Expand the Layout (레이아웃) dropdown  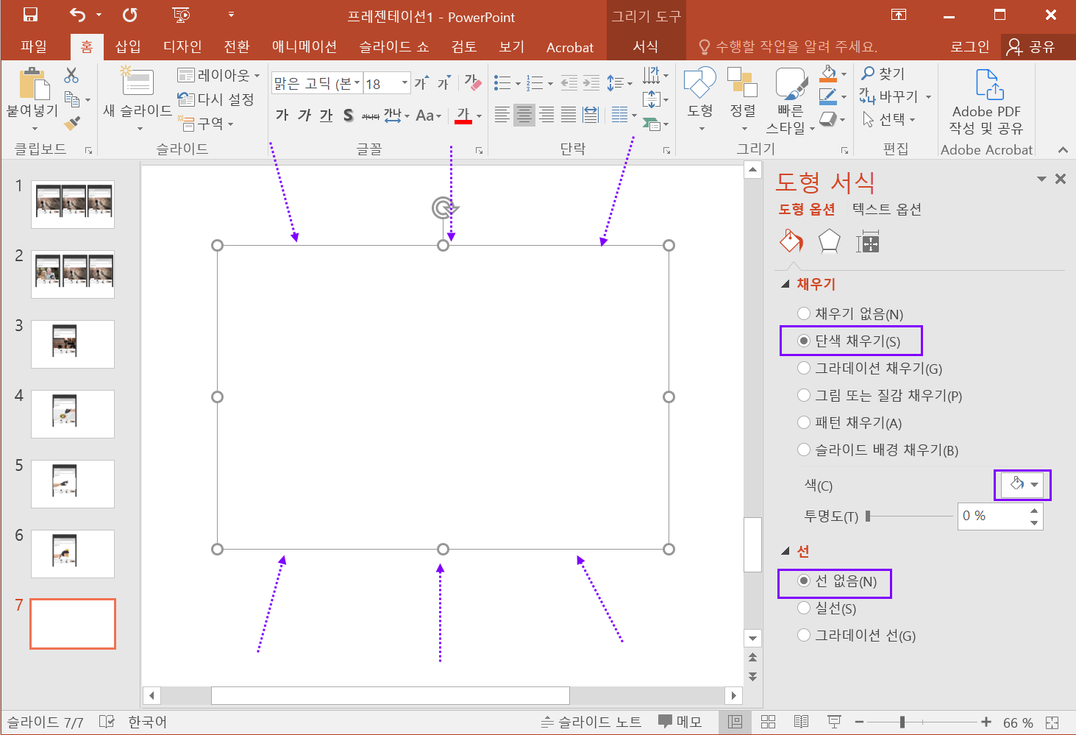218,75
